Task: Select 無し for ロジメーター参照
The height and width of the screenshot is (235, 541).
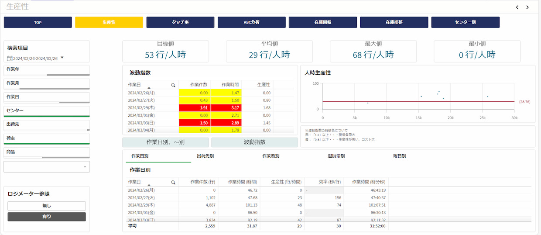Action: click(47, 206)
